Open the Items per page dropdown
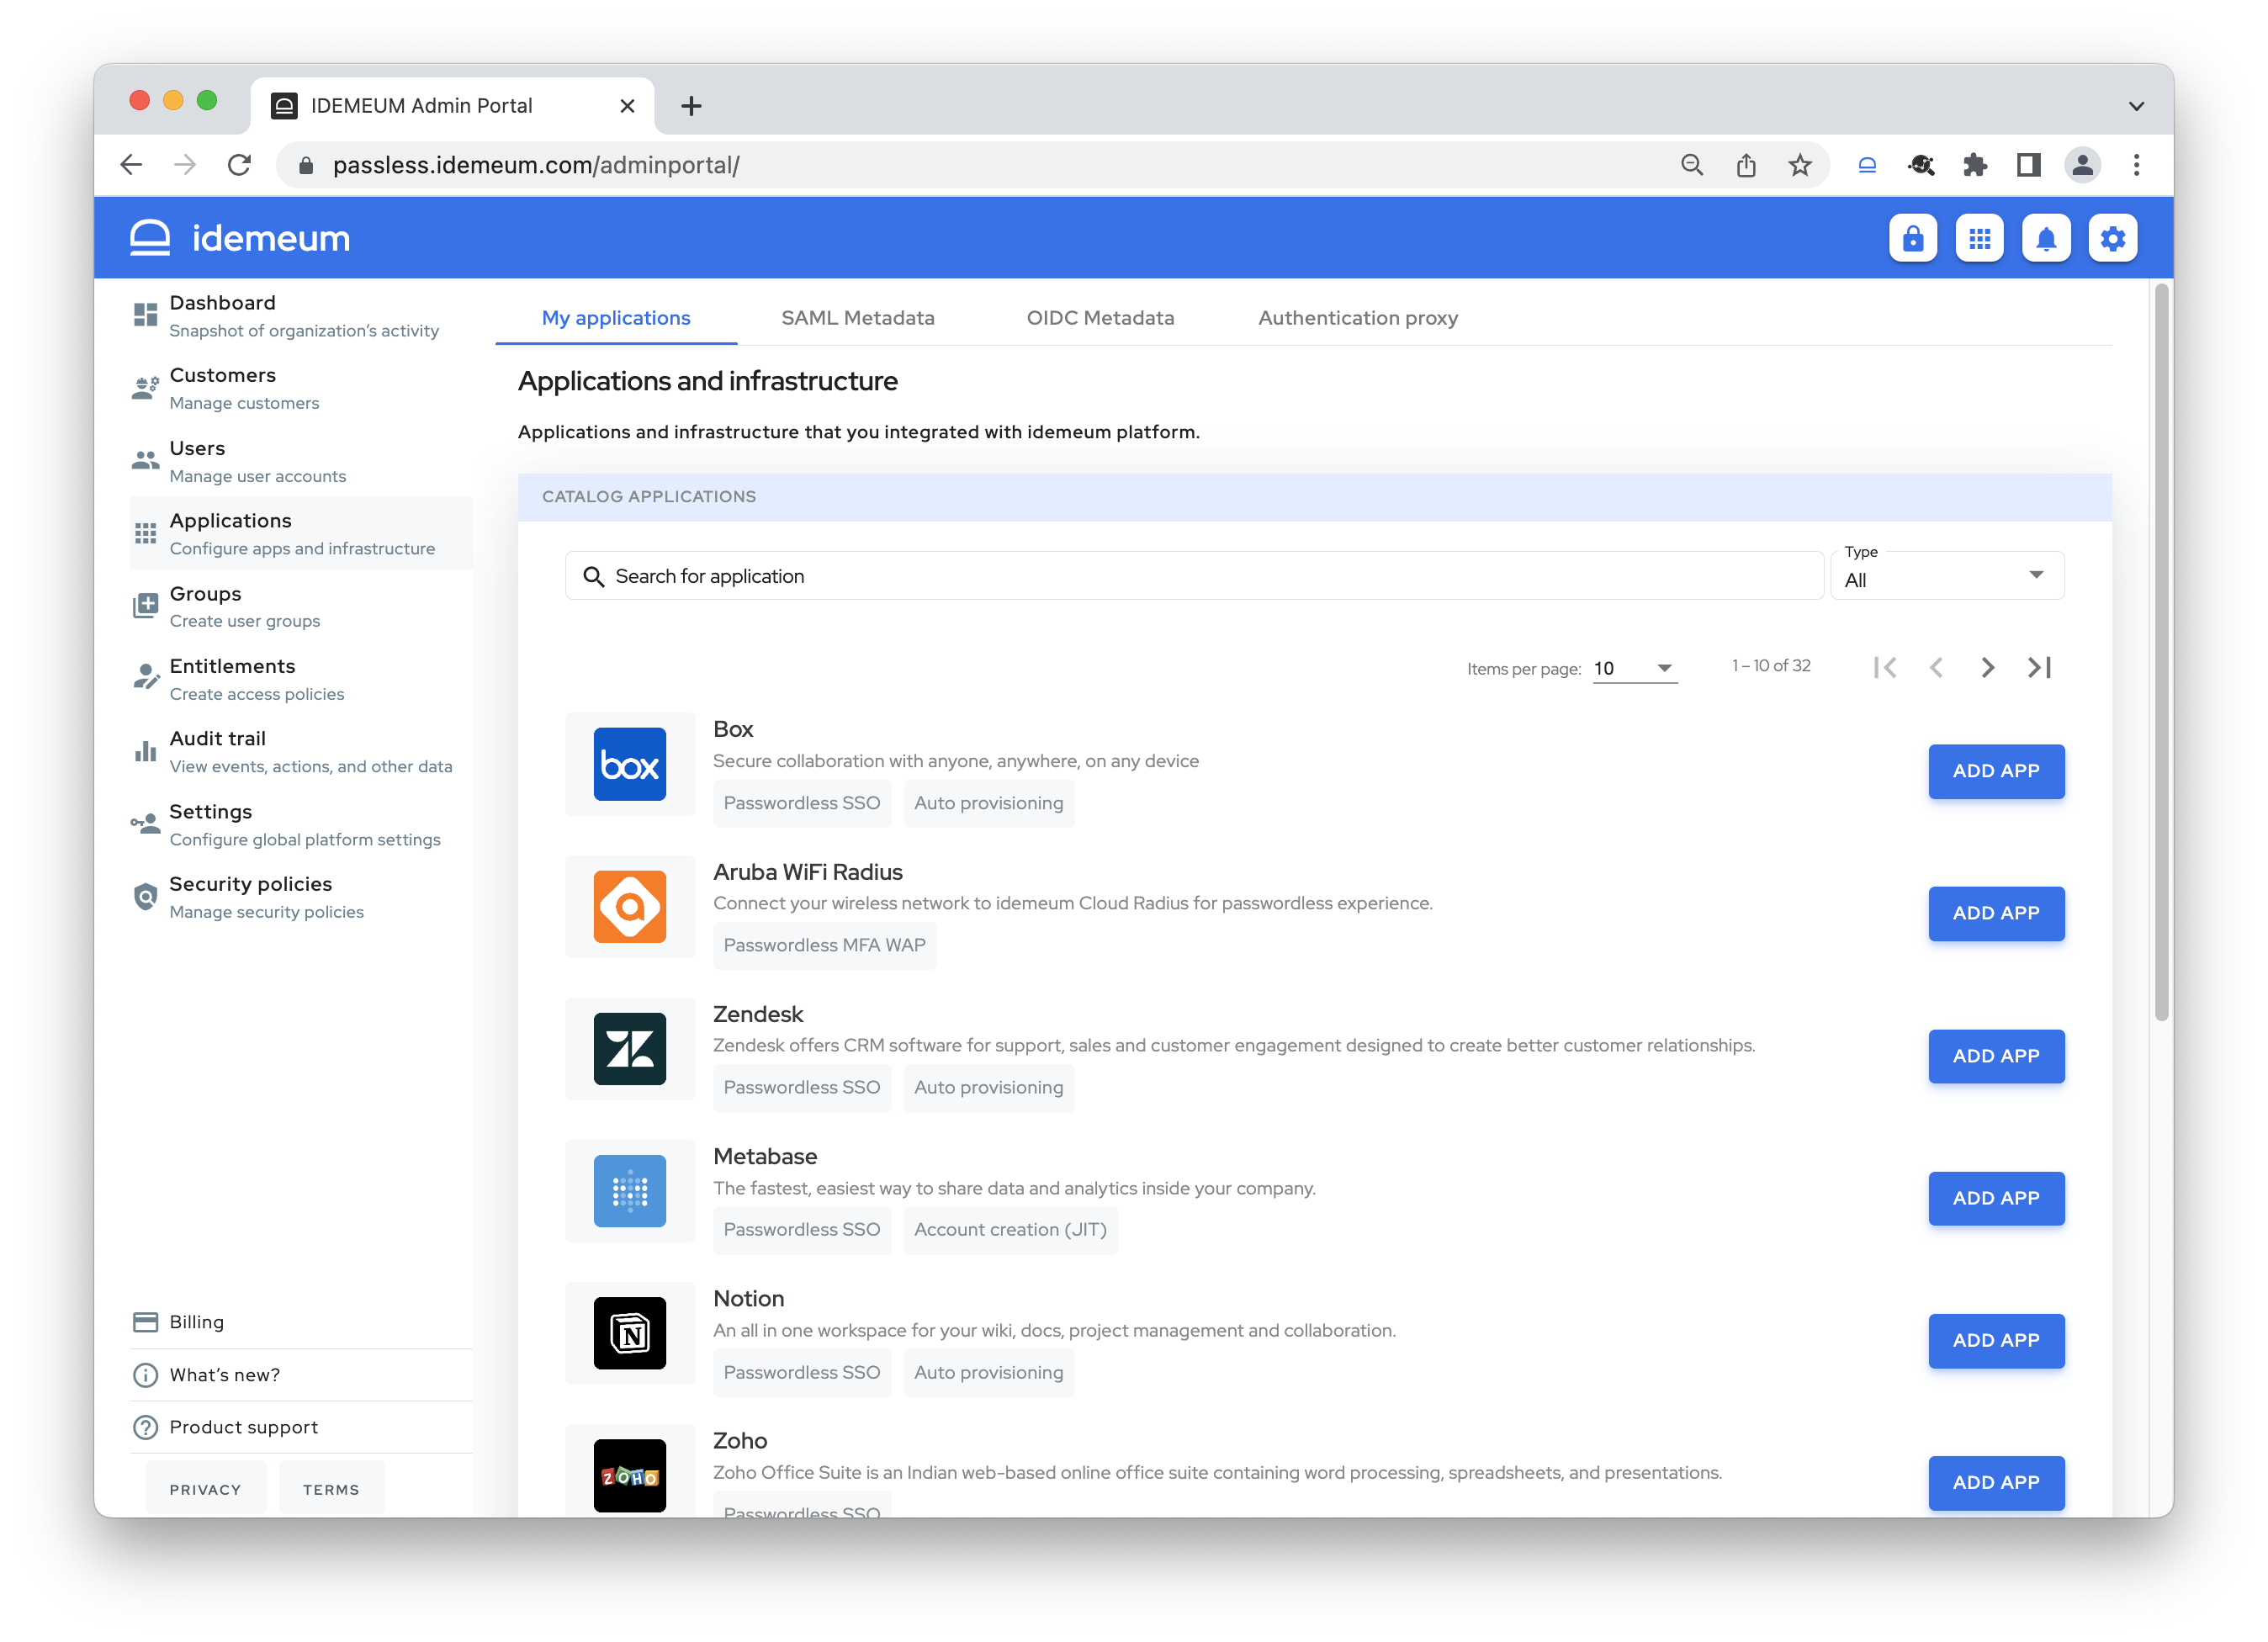 click(x=1635, y=668)
